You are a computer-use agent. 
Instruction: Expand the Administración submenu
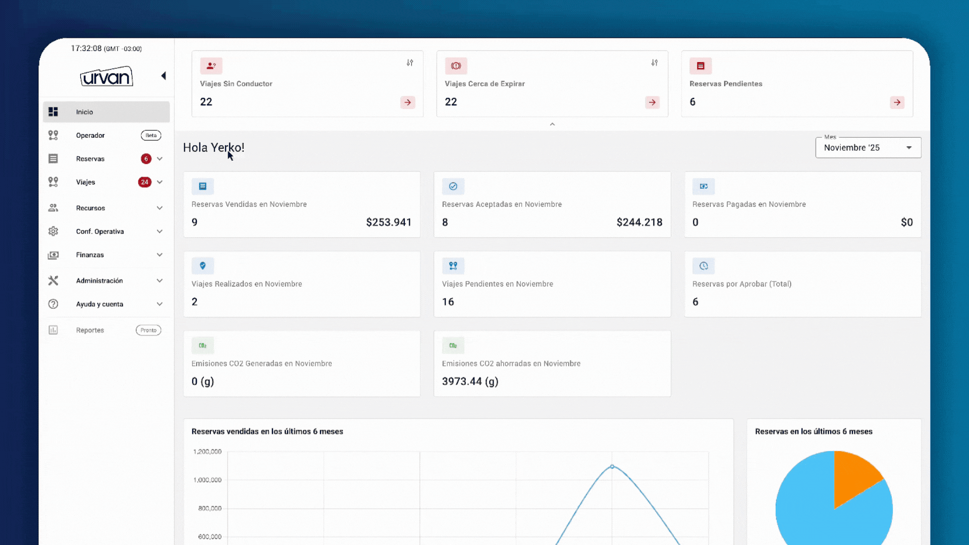point(159,281)
